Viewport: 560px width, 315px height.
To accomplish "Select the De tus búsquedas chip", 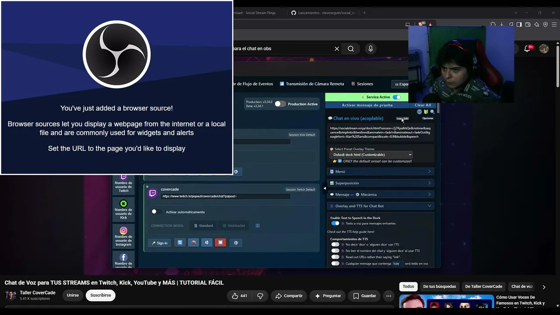I will (439, 287).
